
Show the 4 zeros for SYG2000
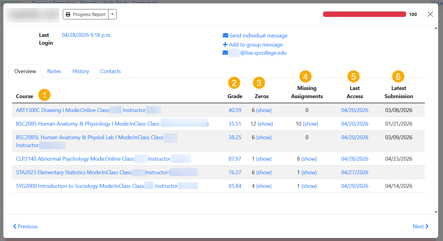tap(264, 186)
